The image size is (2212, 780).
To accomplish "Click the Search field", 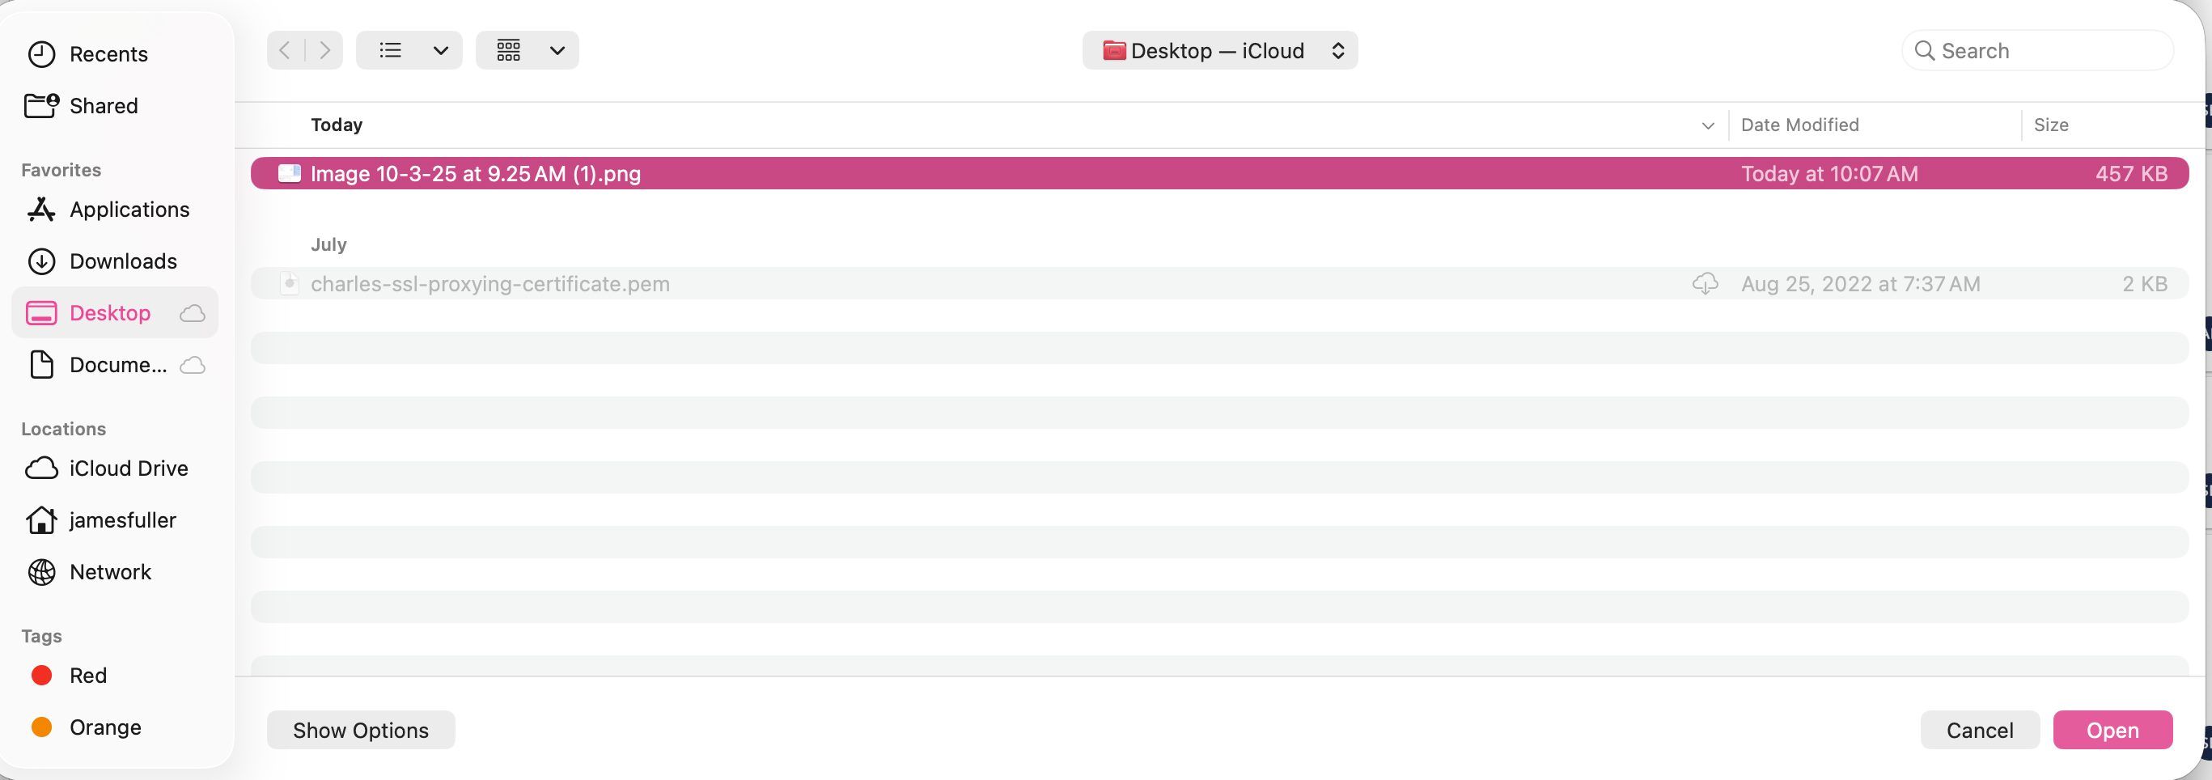I will [x=2044, y=51].
